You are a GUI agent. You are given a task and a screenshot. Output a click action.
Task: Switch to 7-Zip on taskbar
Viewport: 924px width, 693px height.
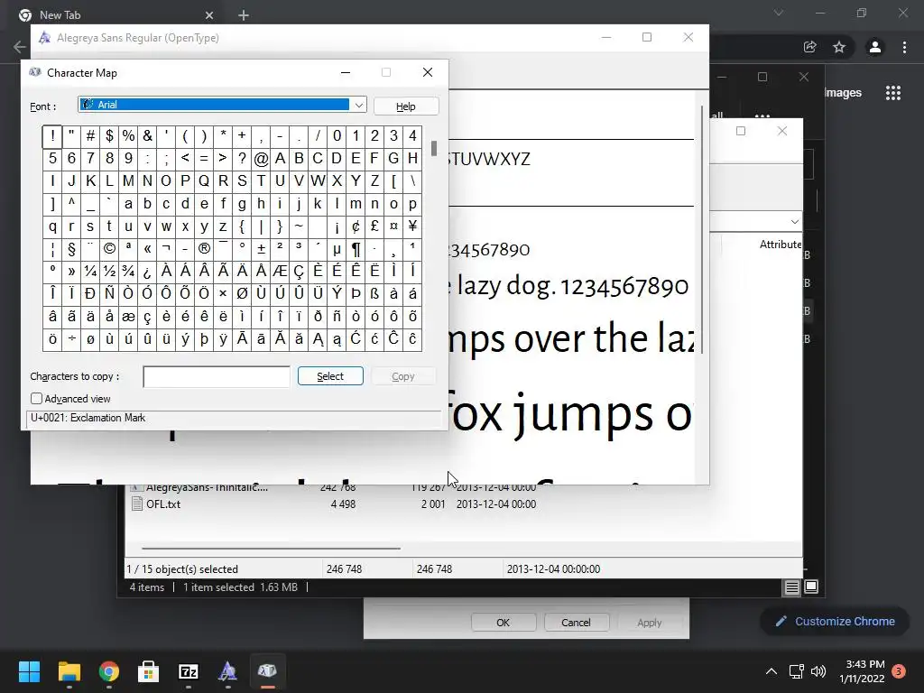click(188, 671)
